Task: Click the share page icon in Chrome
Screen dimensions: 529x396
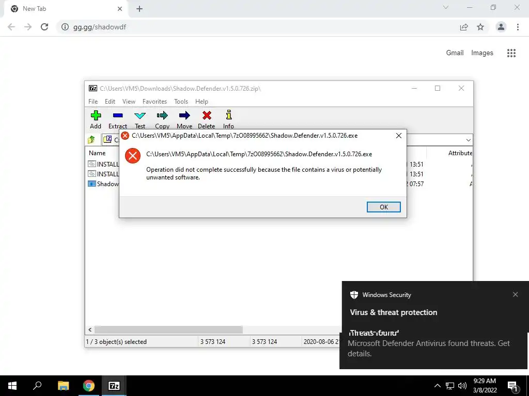Action: tap(464, 27)
